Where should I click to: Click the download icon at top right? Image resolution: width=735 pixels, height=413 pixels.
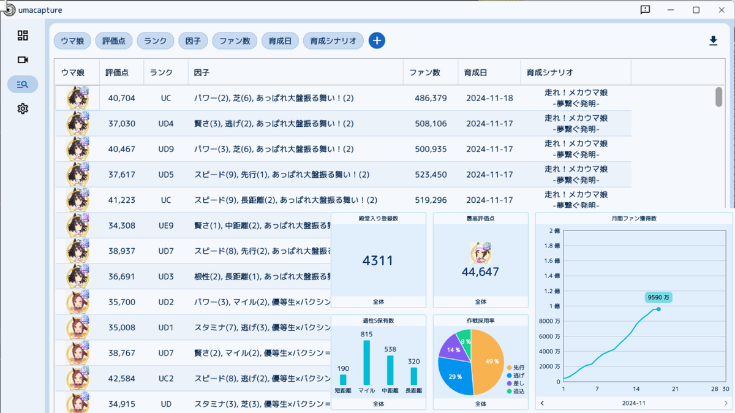click(x=713, y=41)
